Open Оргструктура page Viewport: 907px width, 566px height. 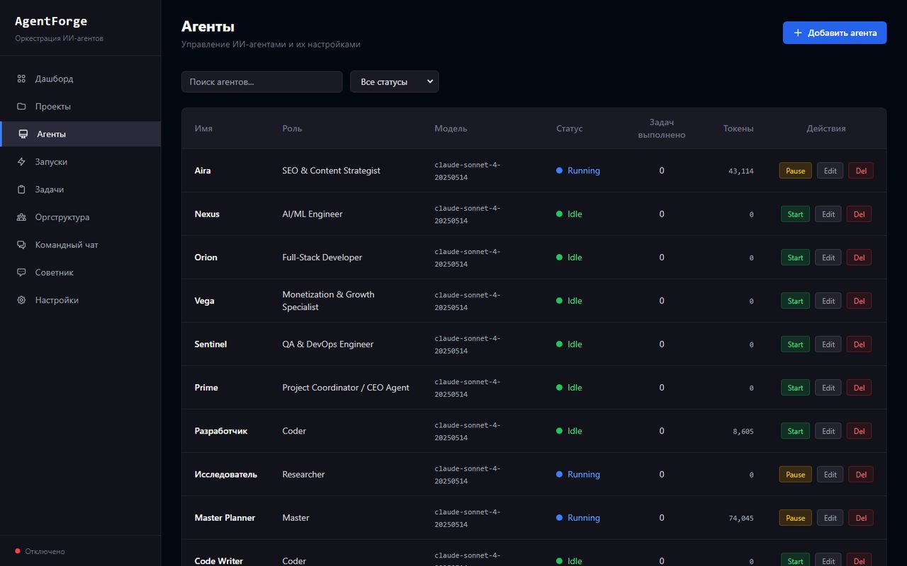80,216
